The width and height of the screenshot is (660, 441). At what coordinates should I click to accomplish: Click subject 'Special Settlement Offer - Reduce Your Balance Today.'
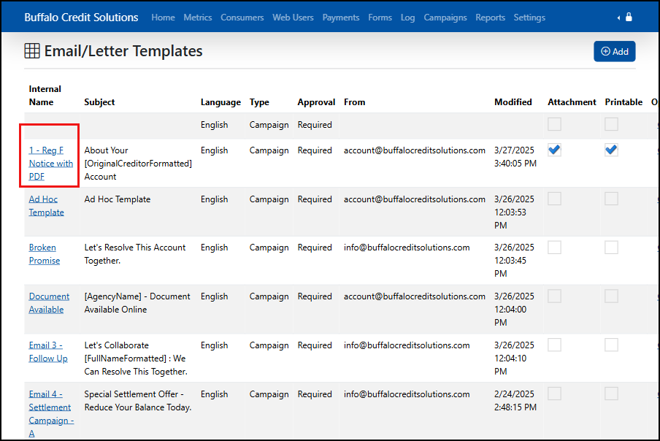tap(138, 401)
